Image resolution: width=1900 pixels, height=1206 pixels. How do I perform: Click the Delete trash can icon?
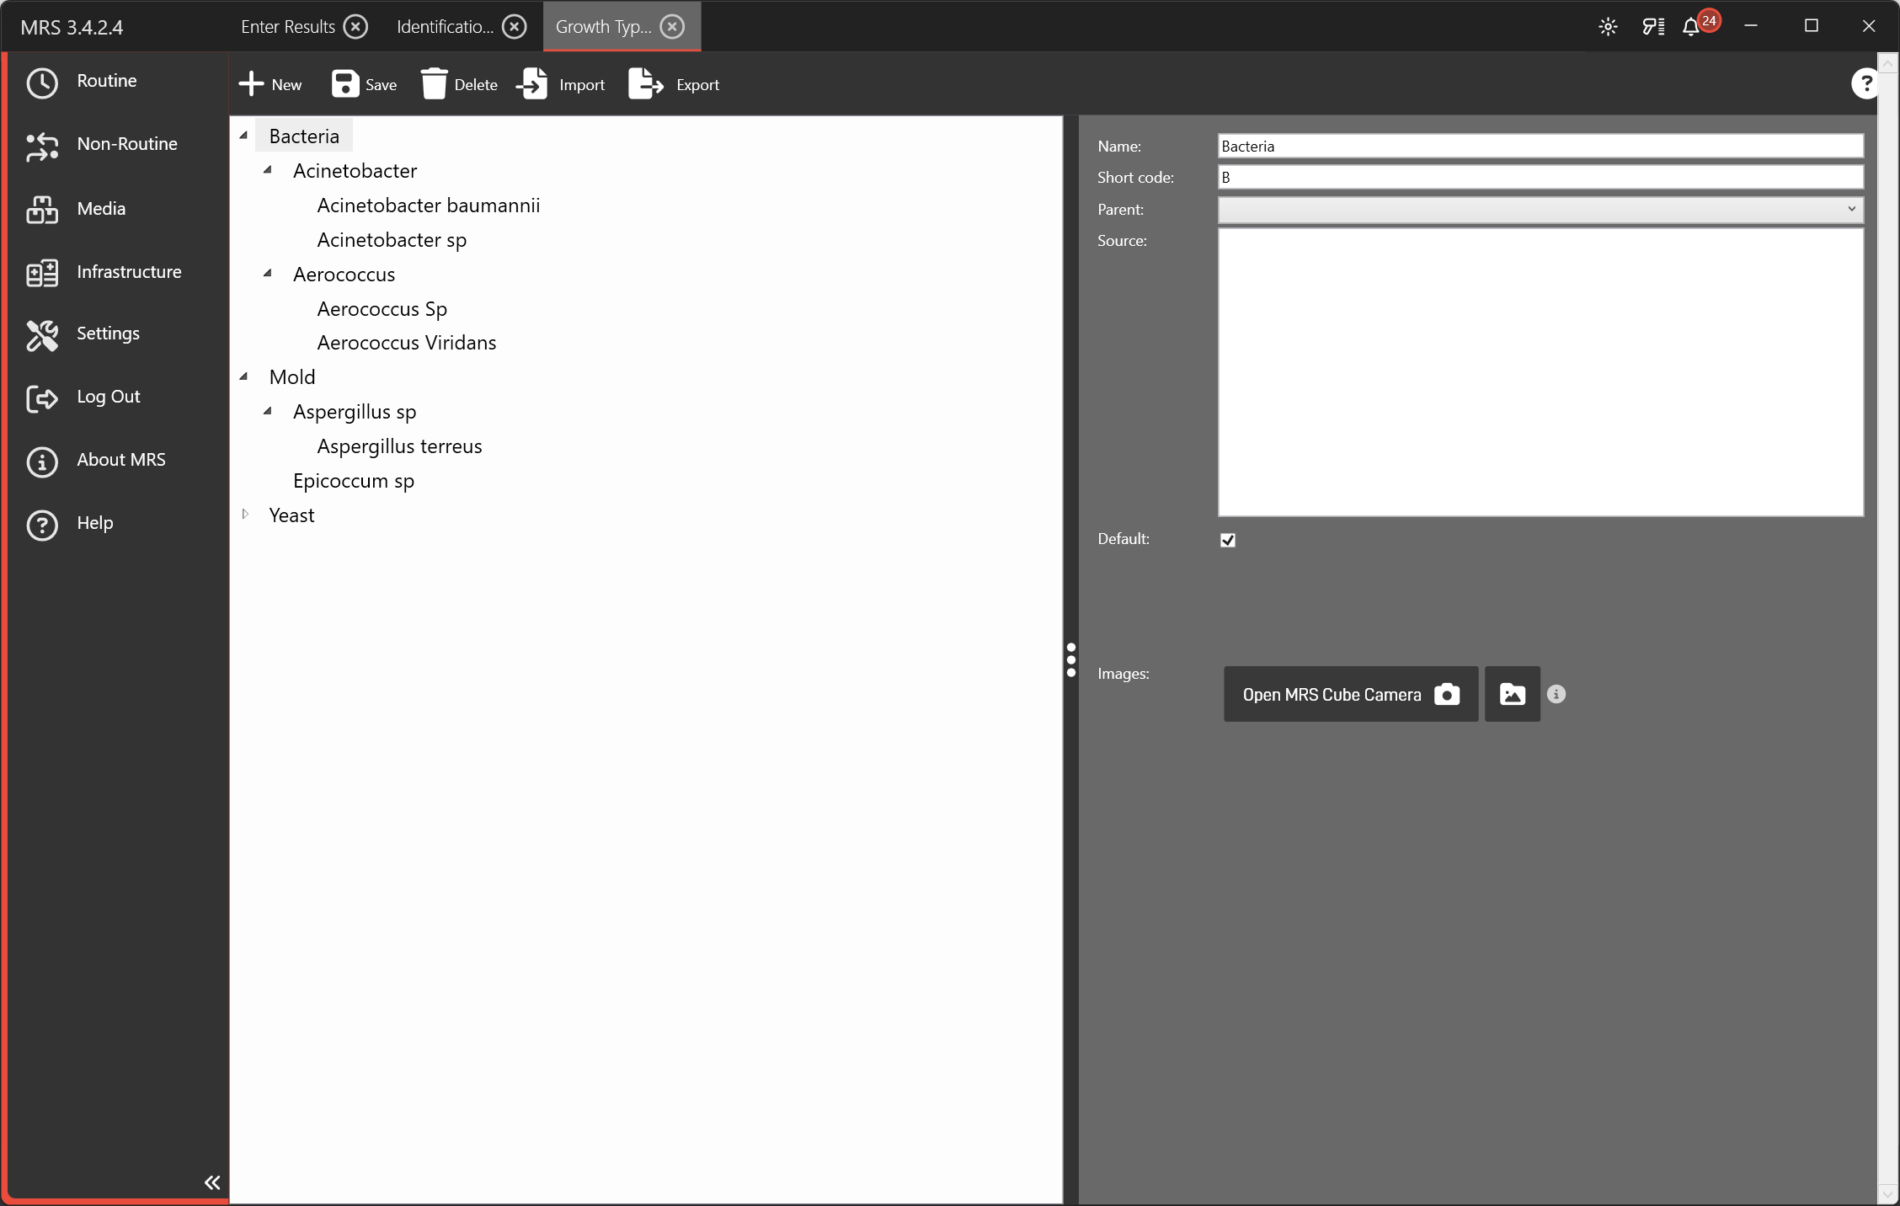pyautogui.click(x=434, y=84)
